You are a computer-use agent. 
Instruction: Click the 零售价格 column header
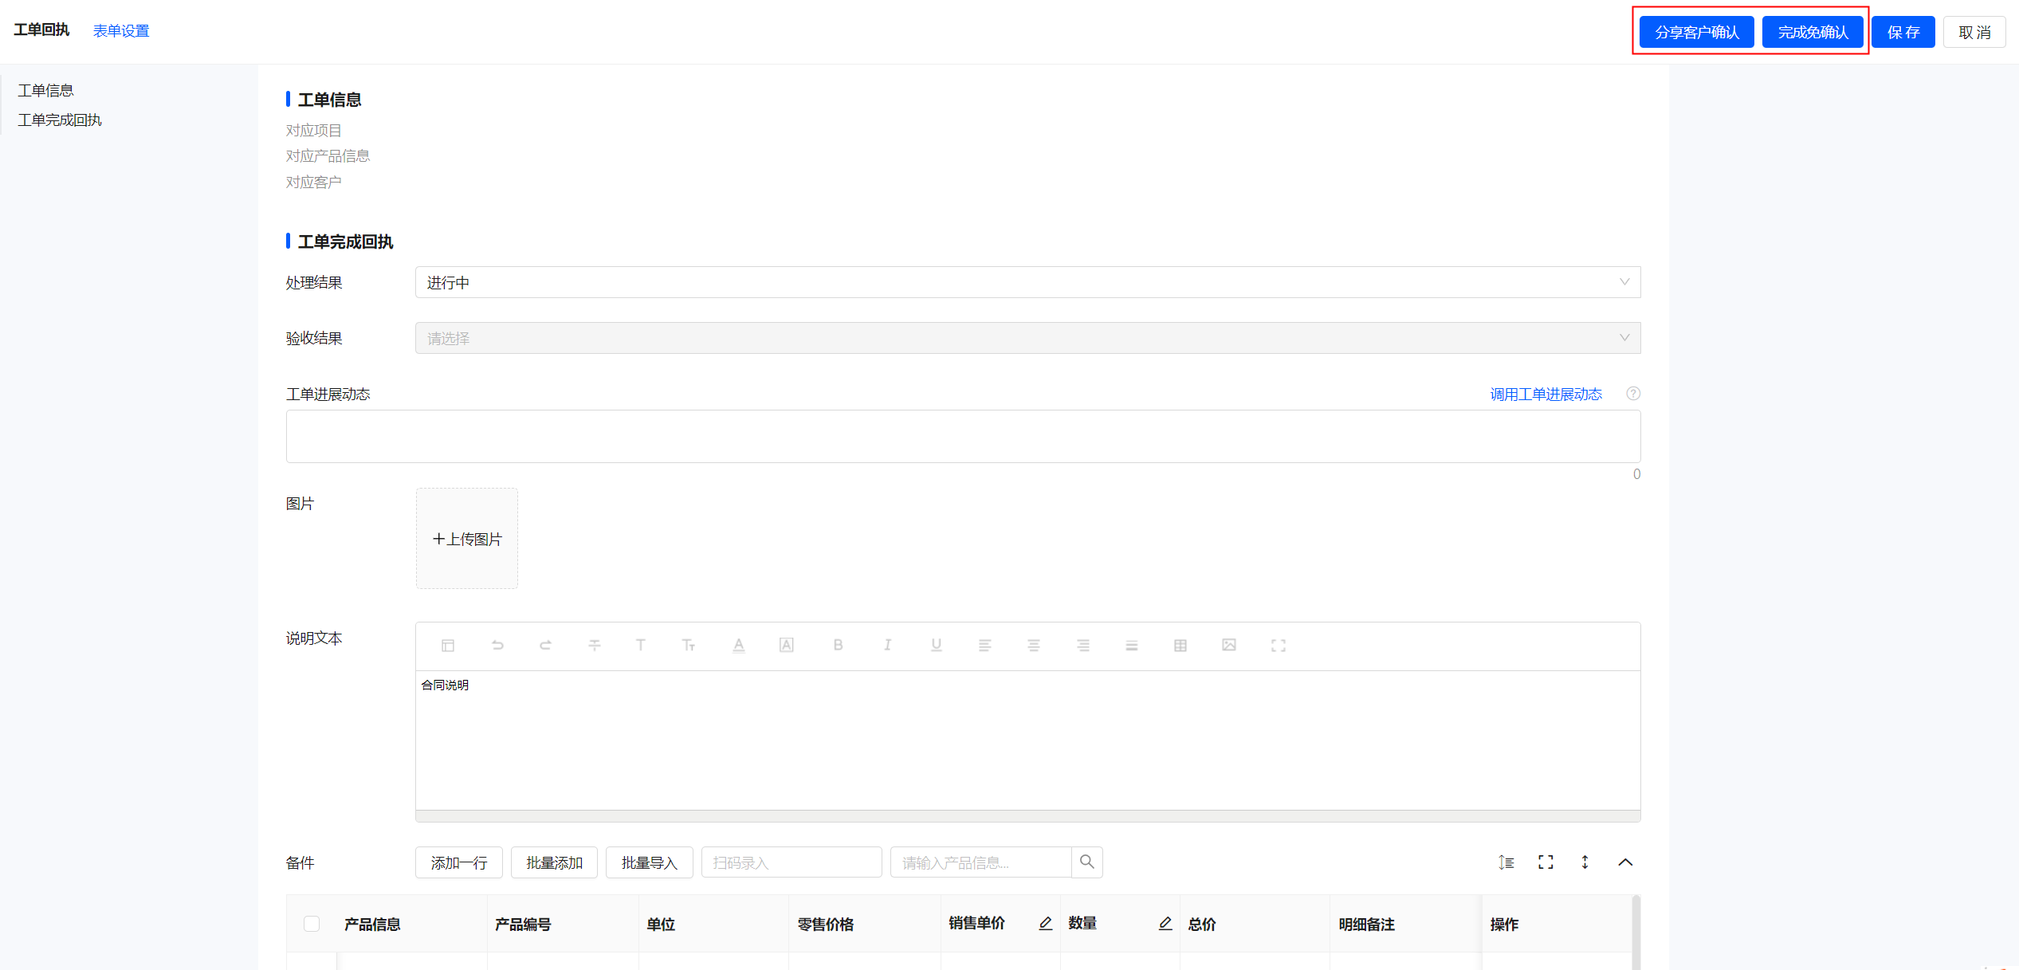pyautogui.click(x=826, y=924)
